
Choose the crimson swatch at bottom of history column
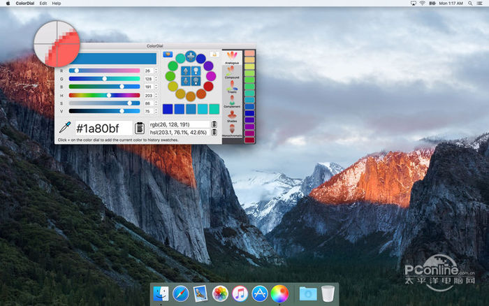(249, 140)
